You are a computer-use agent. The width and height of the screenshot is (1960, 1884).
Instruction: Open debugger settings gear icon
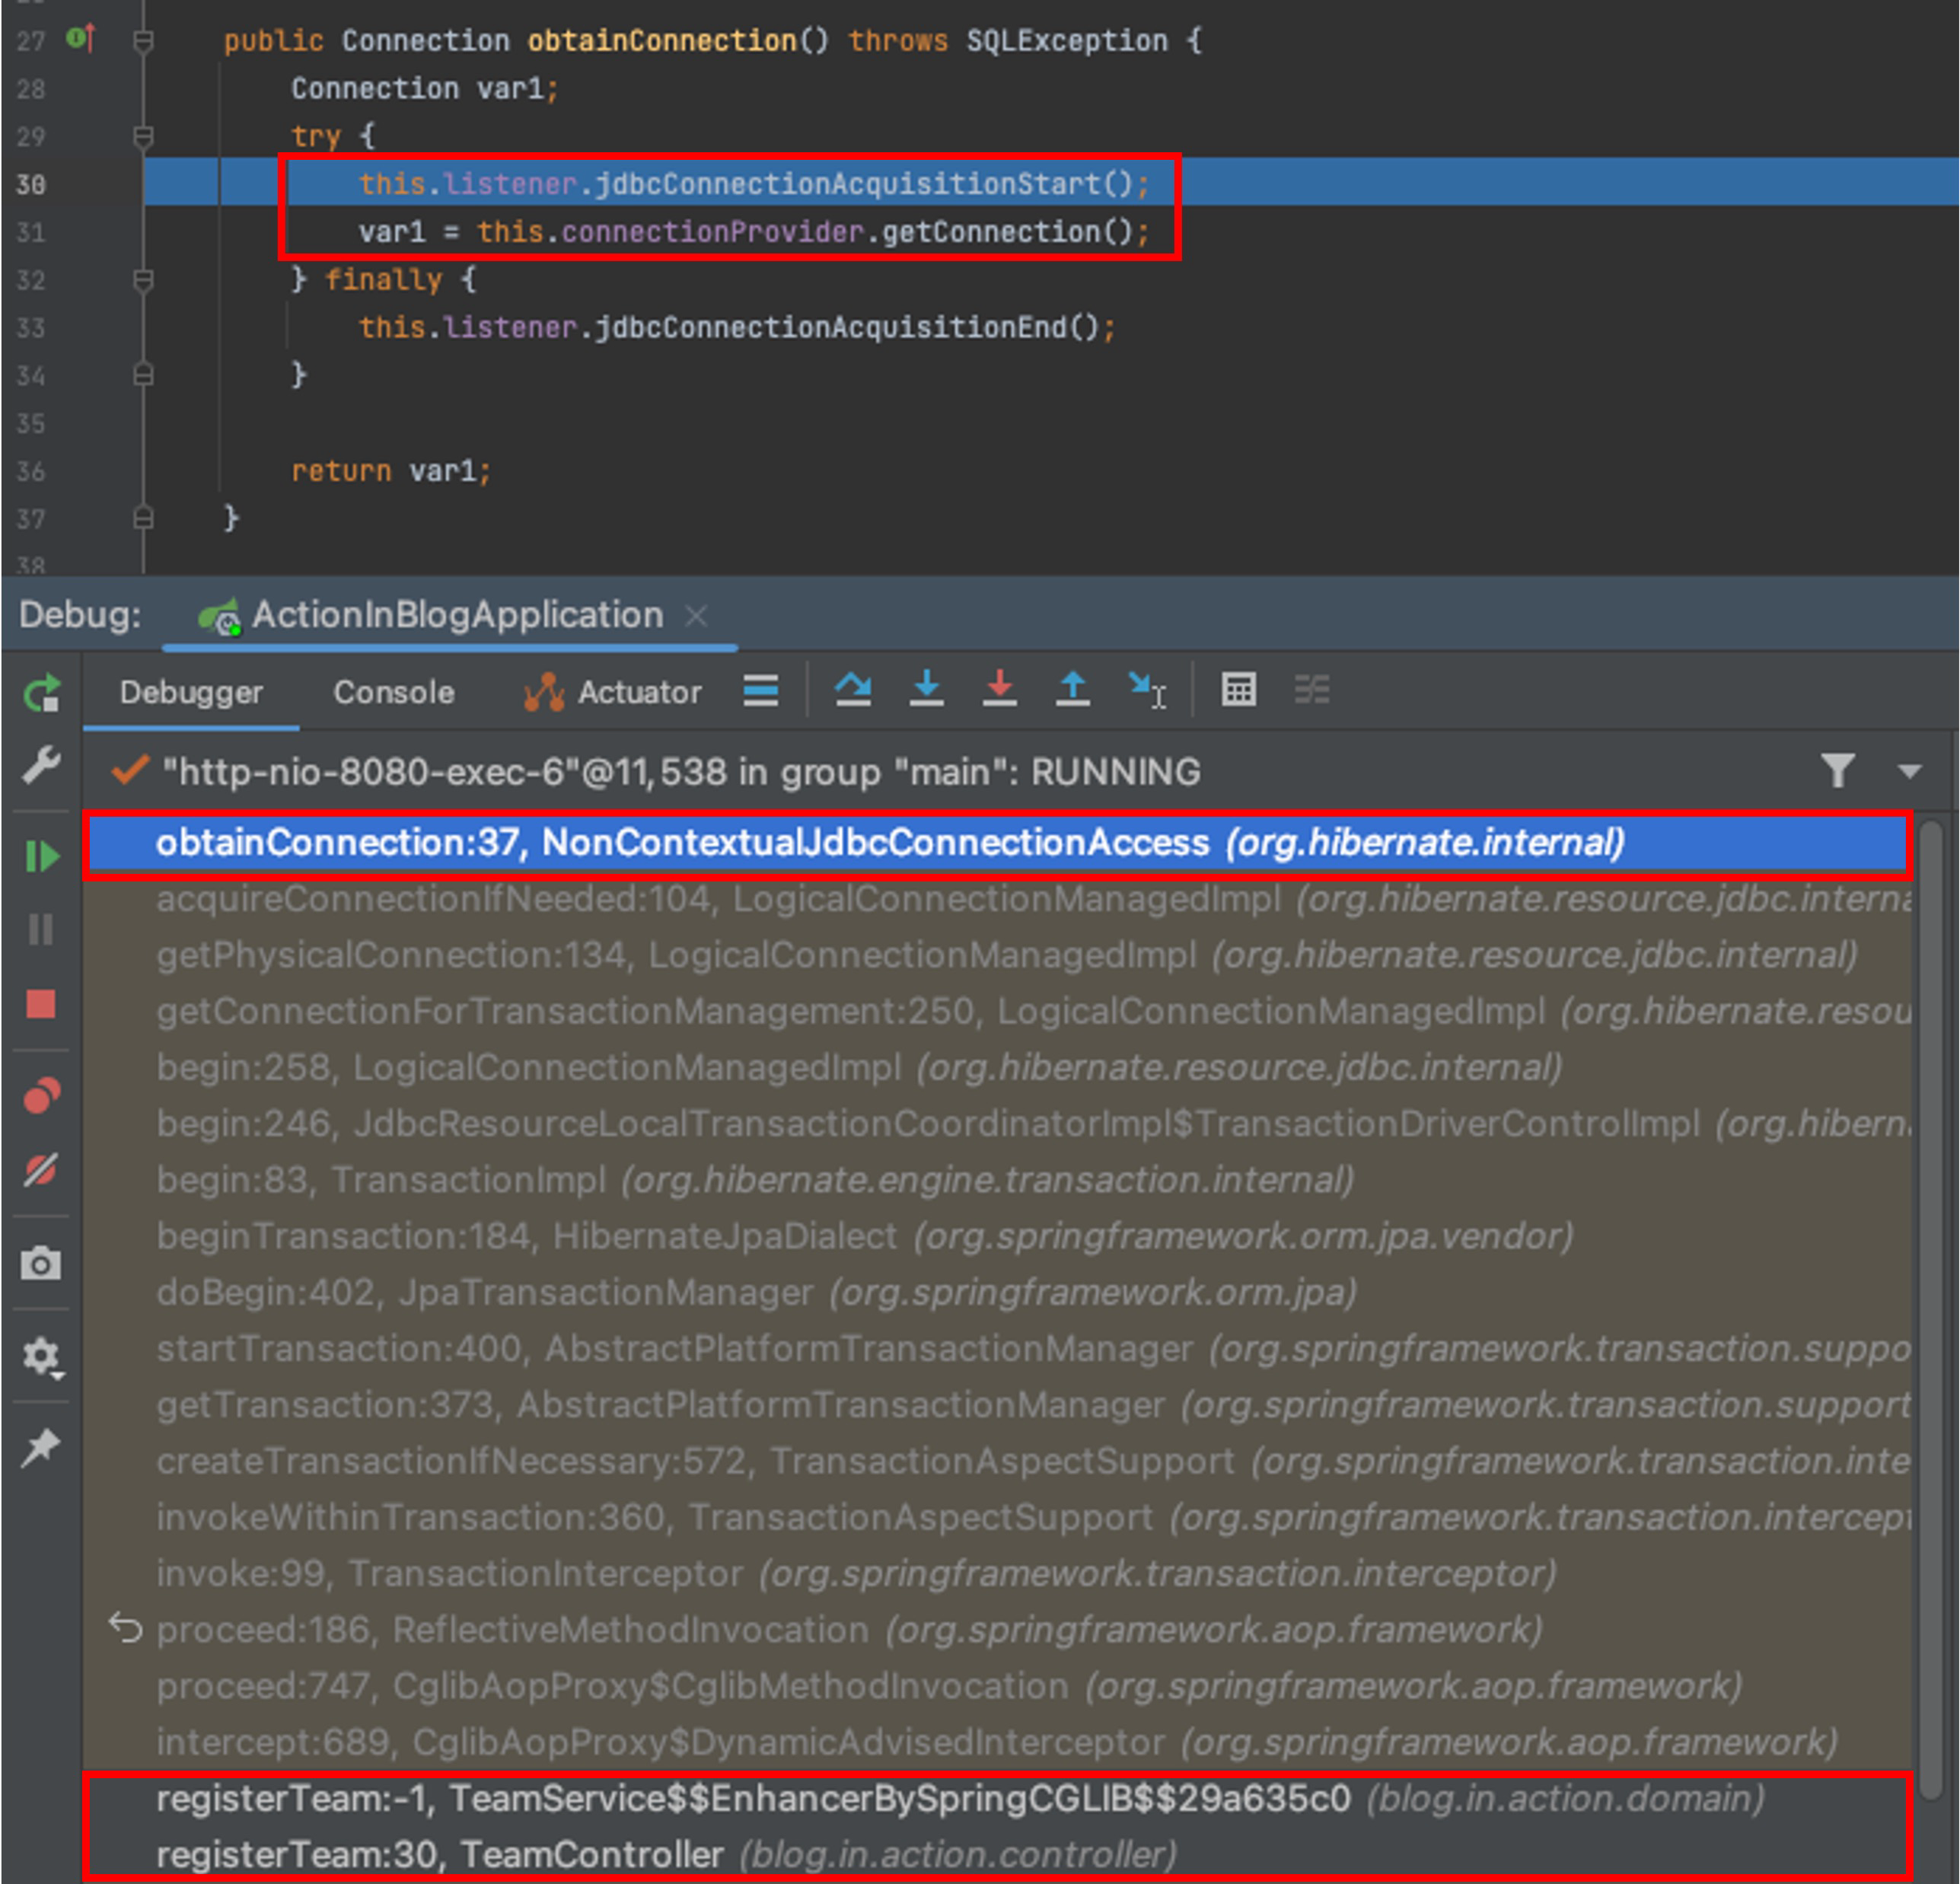pos(42,1357)
